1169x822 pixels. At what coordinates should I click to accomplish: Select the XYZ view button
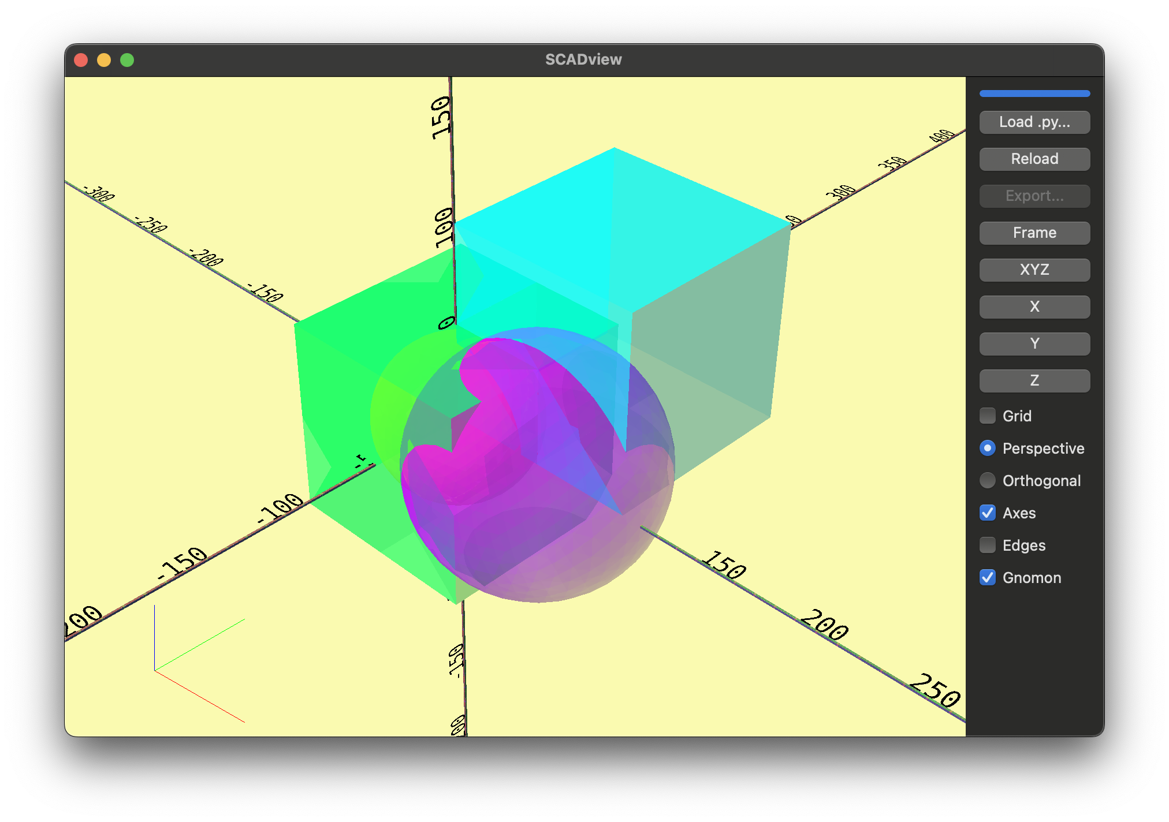pyautogui.click(x=1034, y=270)
